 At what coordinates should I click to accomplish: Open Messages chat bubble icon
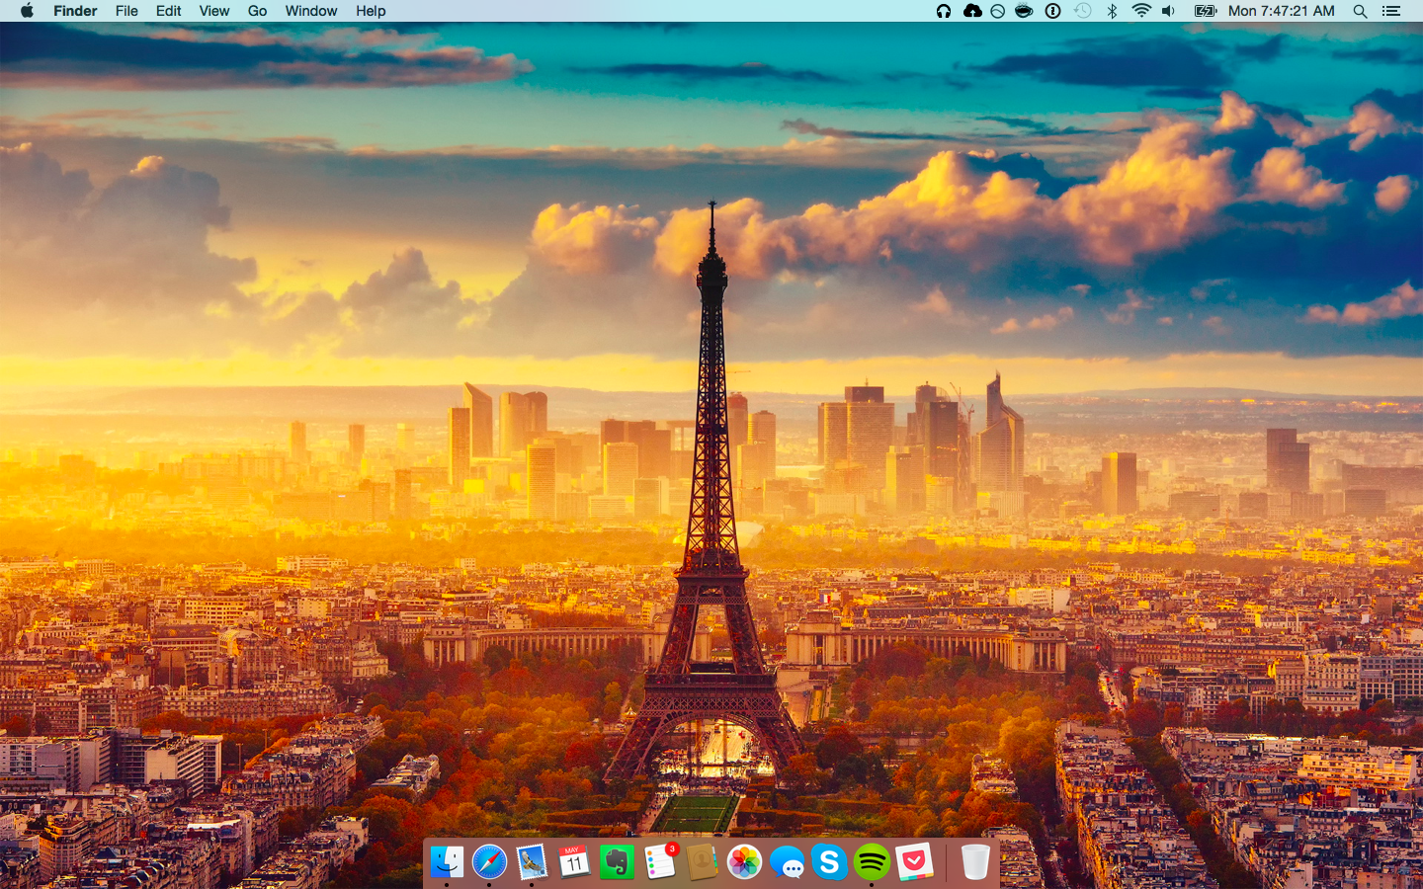[788, 862]
